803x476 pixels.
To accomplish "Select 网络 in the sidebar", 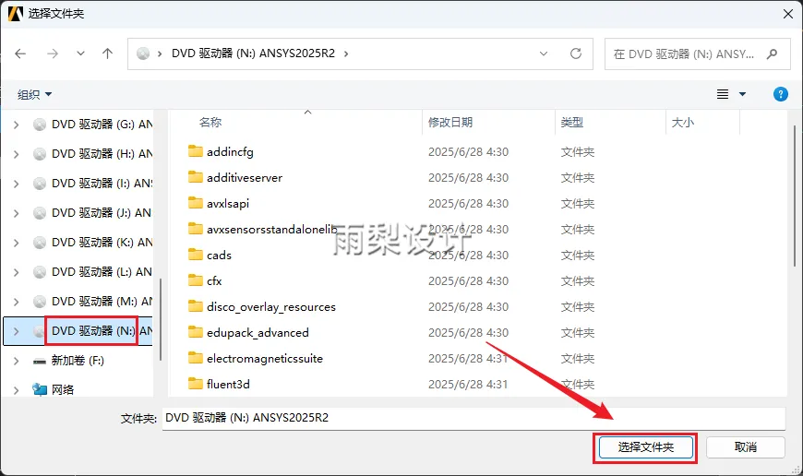I will click(63, 390).
